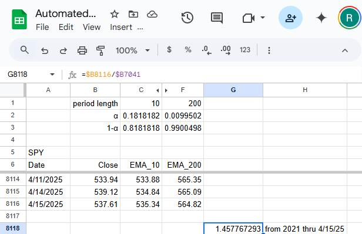Select row 8114 header

[x=13, y=179]
